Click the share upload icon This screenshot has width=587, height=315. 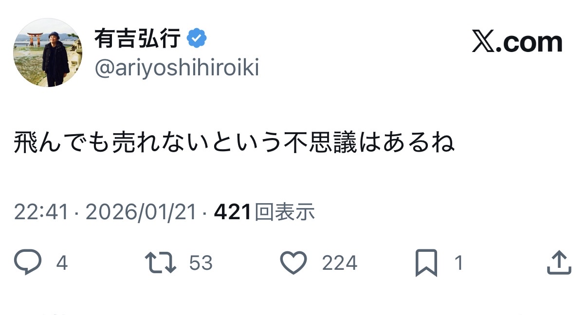[x=559, y=263]
